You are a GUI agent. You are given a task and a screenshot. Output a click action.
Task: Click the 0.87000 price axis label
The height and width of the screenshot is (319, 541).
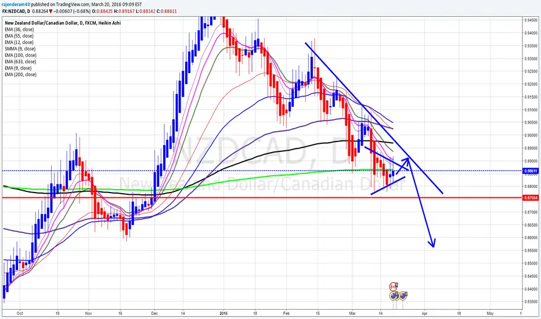point(531,212)
